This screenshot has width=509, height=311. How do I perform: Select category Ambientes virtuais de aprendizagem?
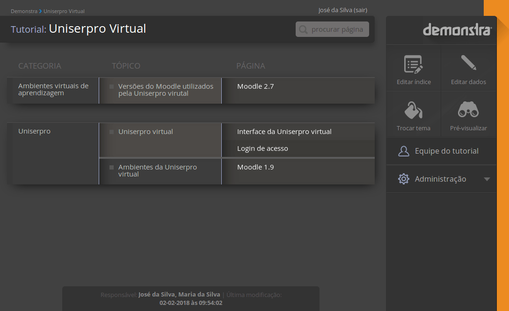[x=53, y=89]
